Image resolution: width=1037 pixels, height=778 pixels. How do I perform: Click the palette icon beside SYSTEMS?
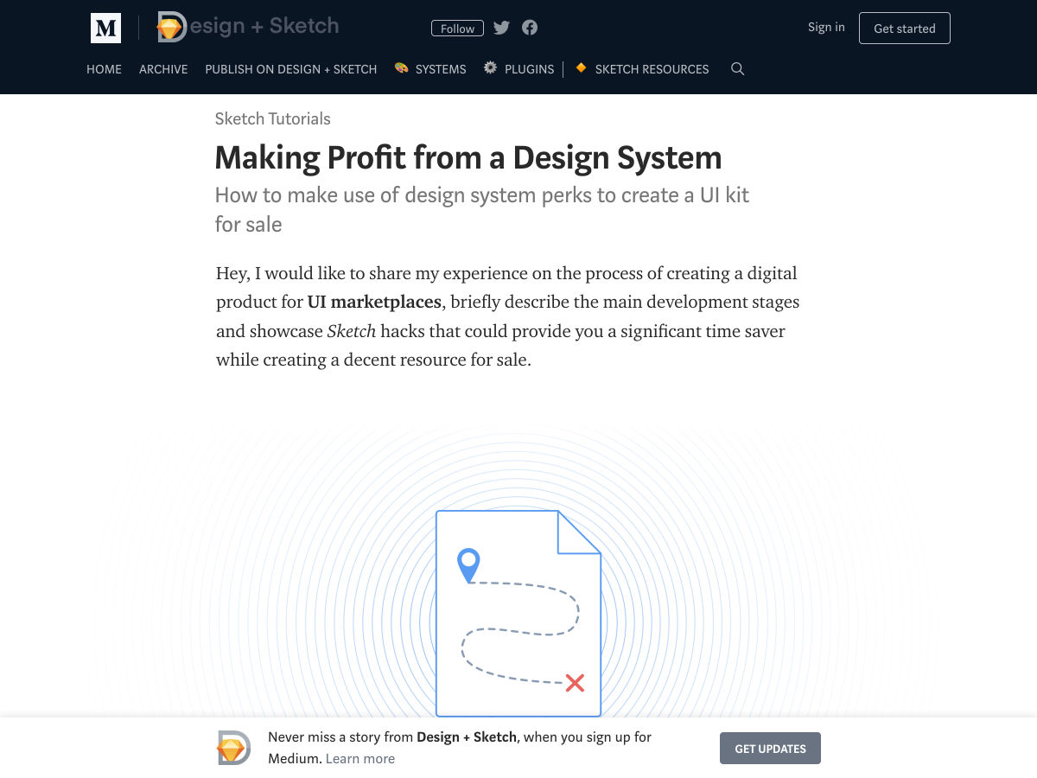pyautogui.click(x=401, y=67)
